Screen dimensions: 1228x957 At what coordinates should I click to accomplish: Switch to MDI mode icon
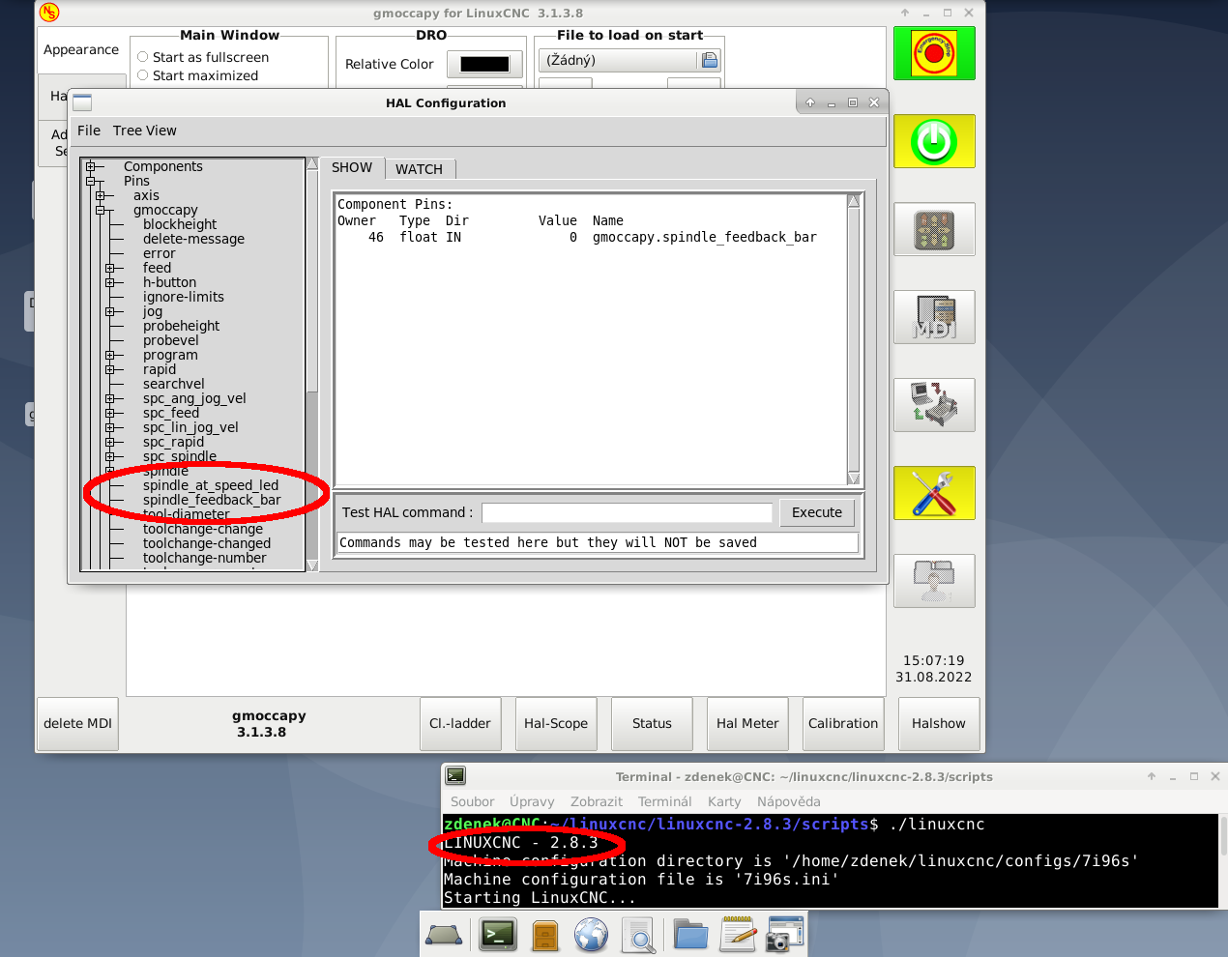[934, 317]
